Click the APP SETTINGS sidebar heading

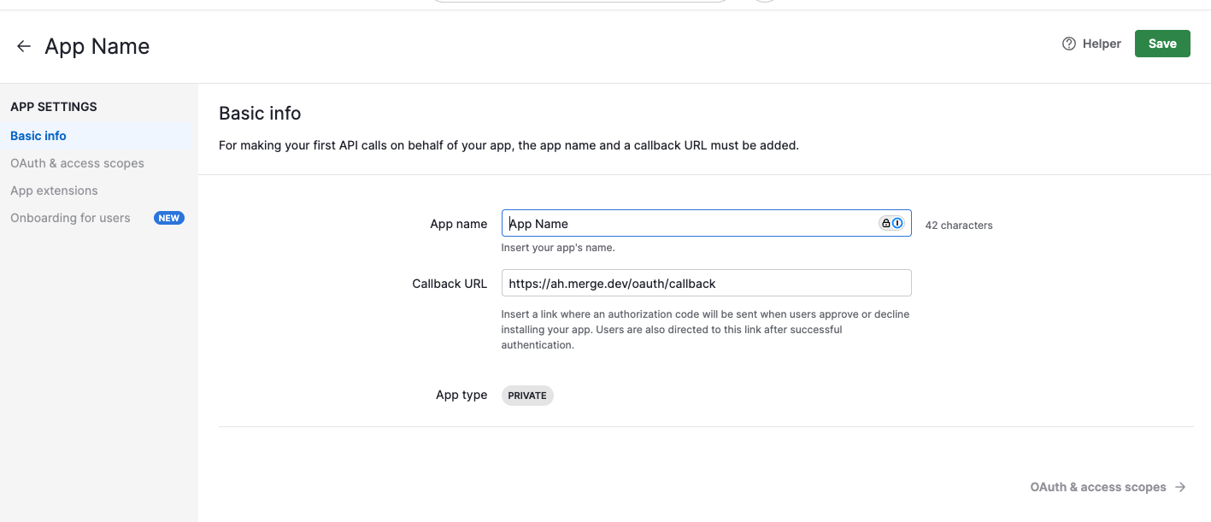[x=54, y=107]
